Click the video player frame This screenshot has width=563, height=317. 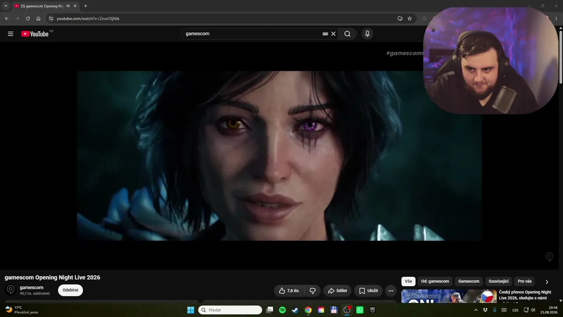coord(279,156)
